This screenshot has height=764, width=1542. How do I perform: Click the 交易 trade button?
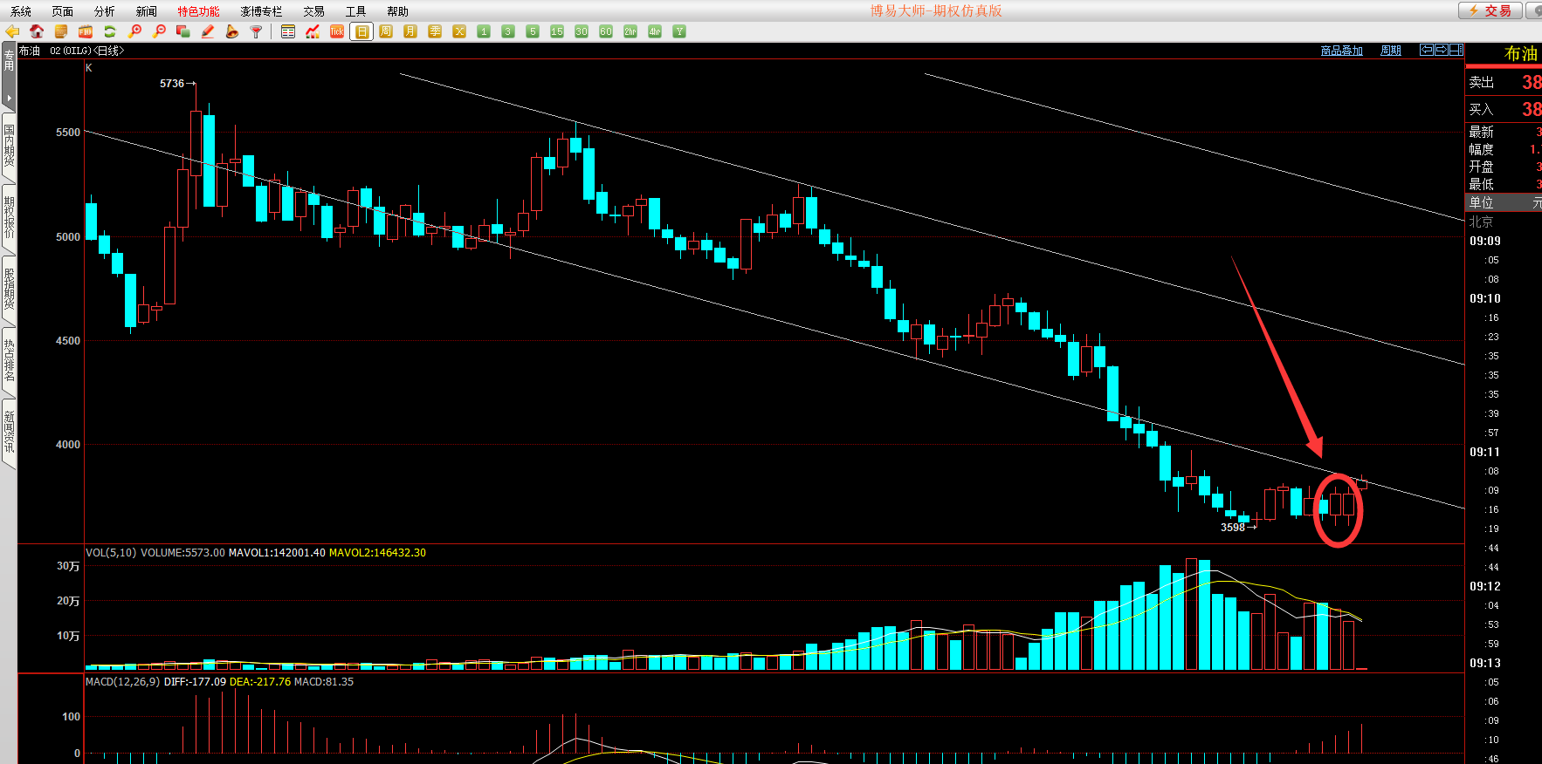1490,10
